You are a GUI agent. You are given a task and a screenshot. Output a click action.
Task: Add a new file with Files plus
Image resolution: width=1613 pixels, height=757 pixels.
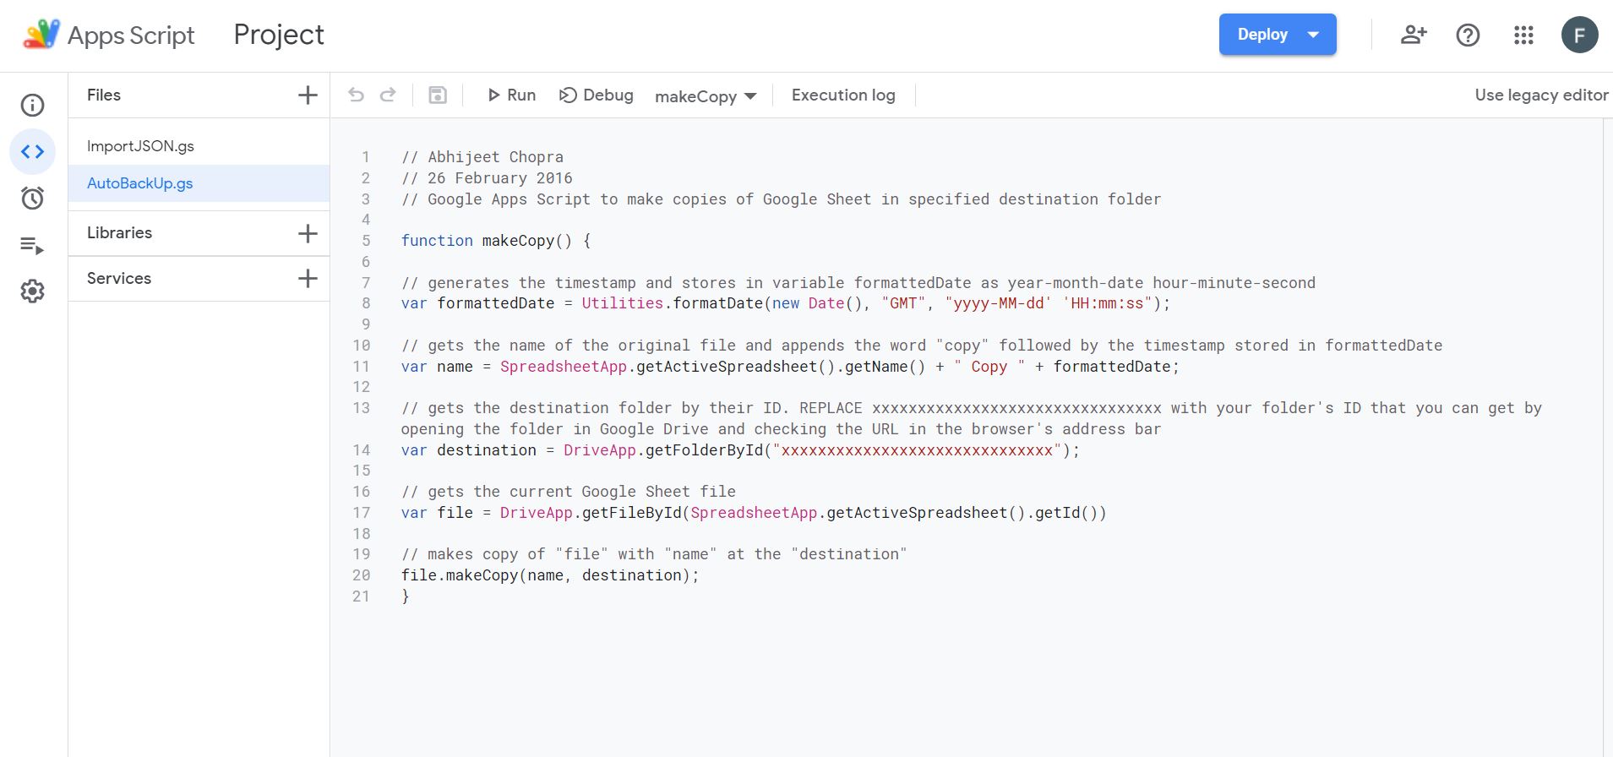click(x=308, y=95)
